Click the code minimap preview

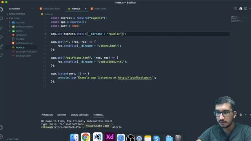[237, 19]
